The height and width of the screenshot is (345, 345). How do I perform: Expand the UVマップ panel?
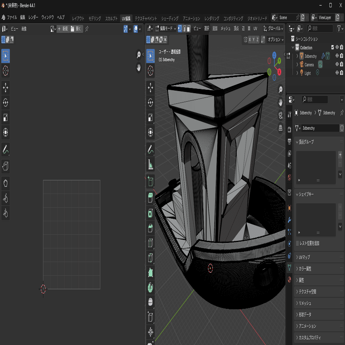305,258
